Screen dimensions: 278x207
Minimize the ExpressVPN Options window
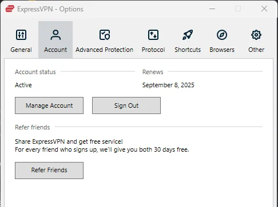[212, 9]
